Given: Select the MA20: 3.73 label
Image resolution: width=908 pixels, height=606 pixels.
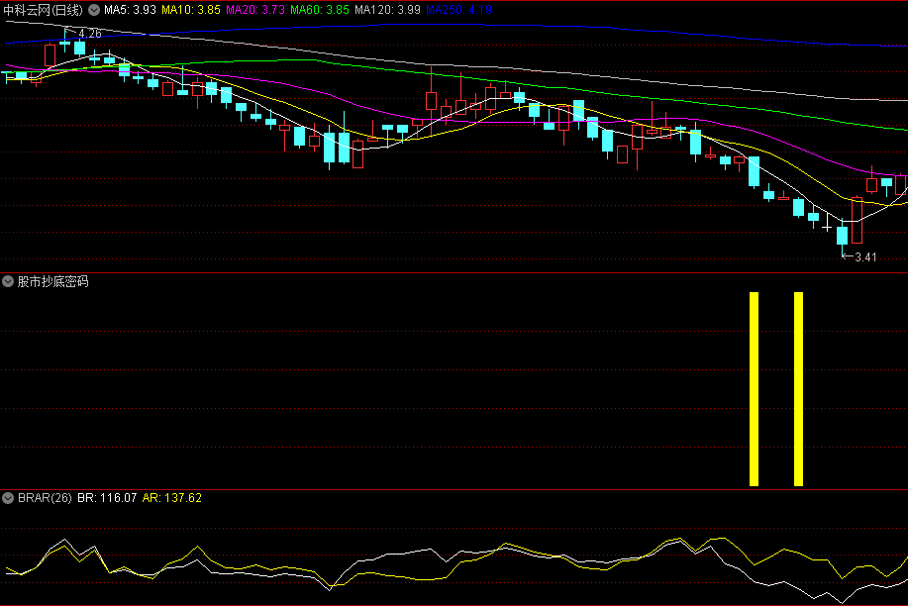Looking at the screenshot, I should (x=255, y=10).
